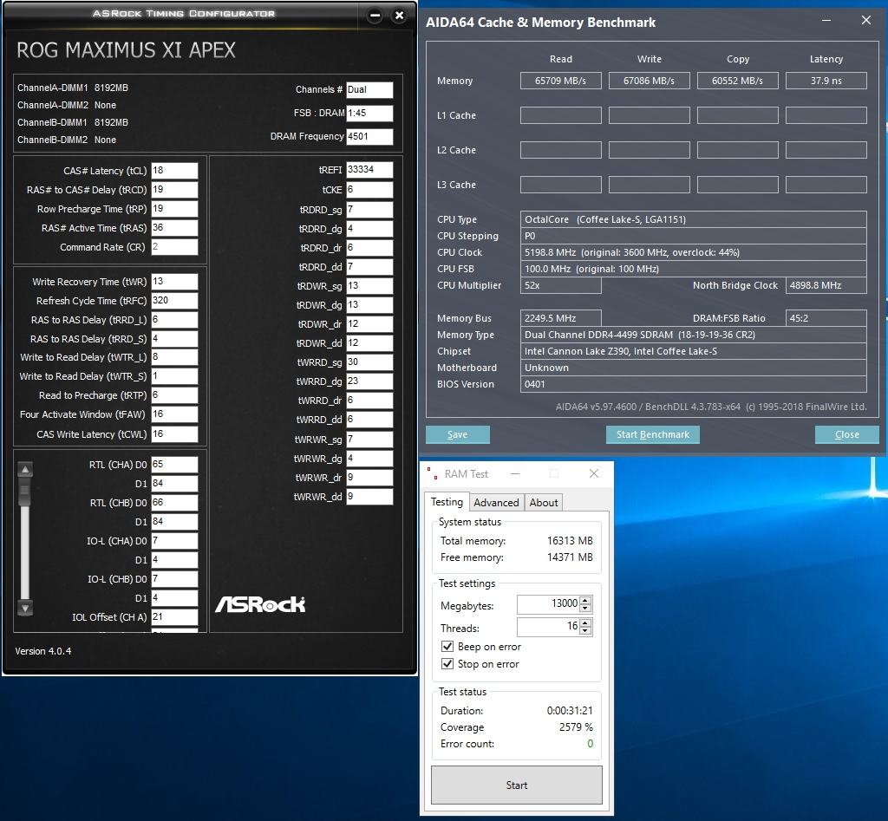The width and height of the screenshot is (888, 821).
Task: Close the RAM Test window
Action: tap(593, 473)
